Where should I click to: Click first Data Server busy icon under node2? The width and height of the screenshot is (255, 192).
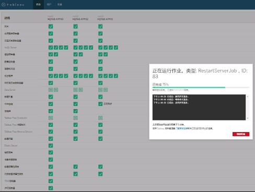(75, 90)
